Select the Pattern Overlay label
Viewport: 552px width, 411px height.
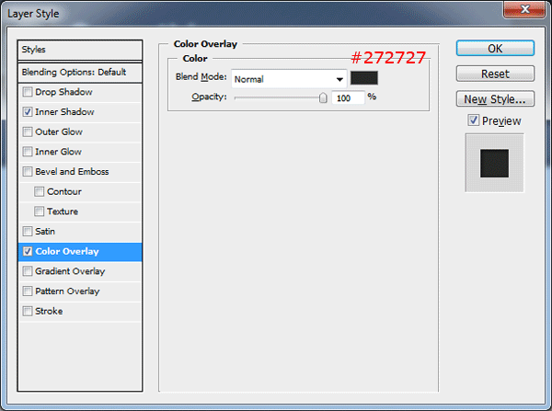coord(67,291)
